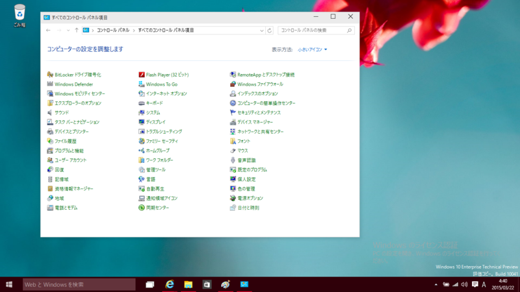Open the ホームグループ icon
520x292 pixels.
point(142,151)
